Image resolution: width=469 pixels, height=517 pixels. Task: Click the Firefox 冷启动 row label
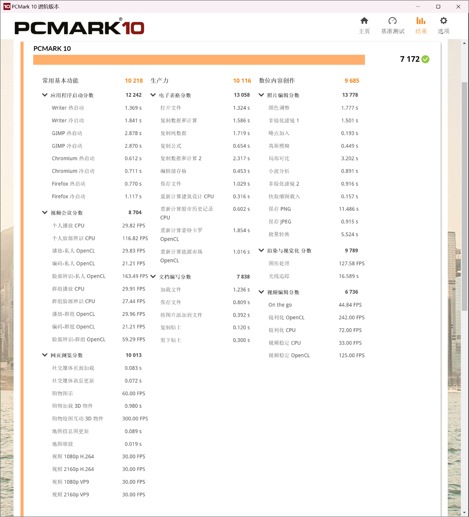pos(69,196)
